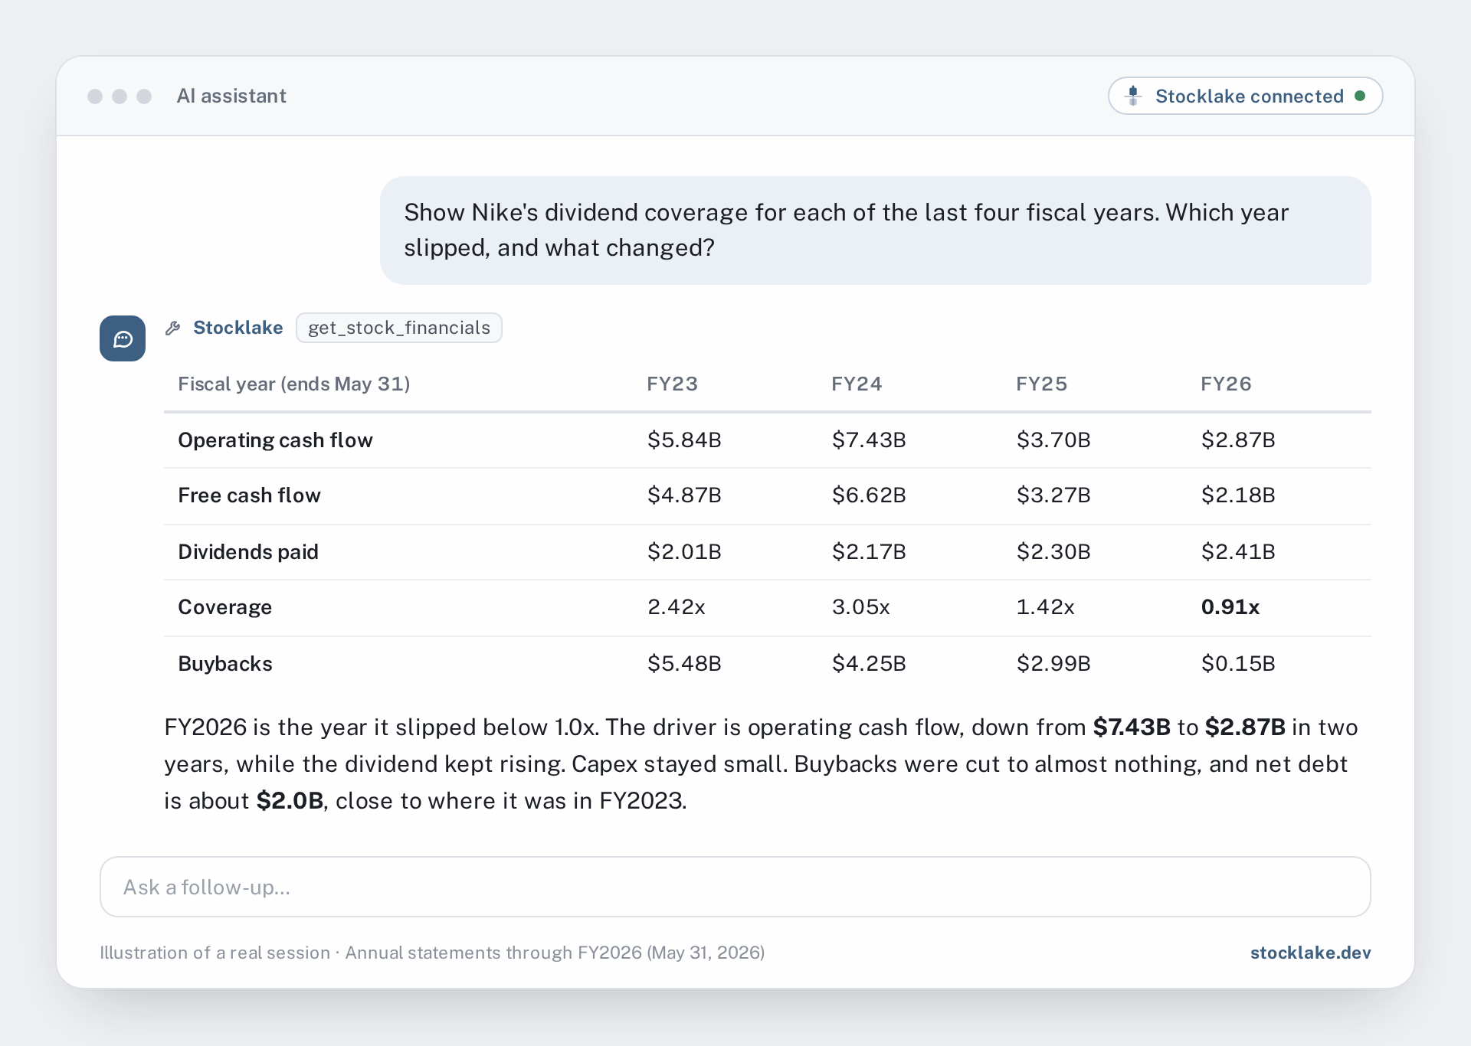Click the wrench tool icon beside Stocklake

tap(173, 328)
